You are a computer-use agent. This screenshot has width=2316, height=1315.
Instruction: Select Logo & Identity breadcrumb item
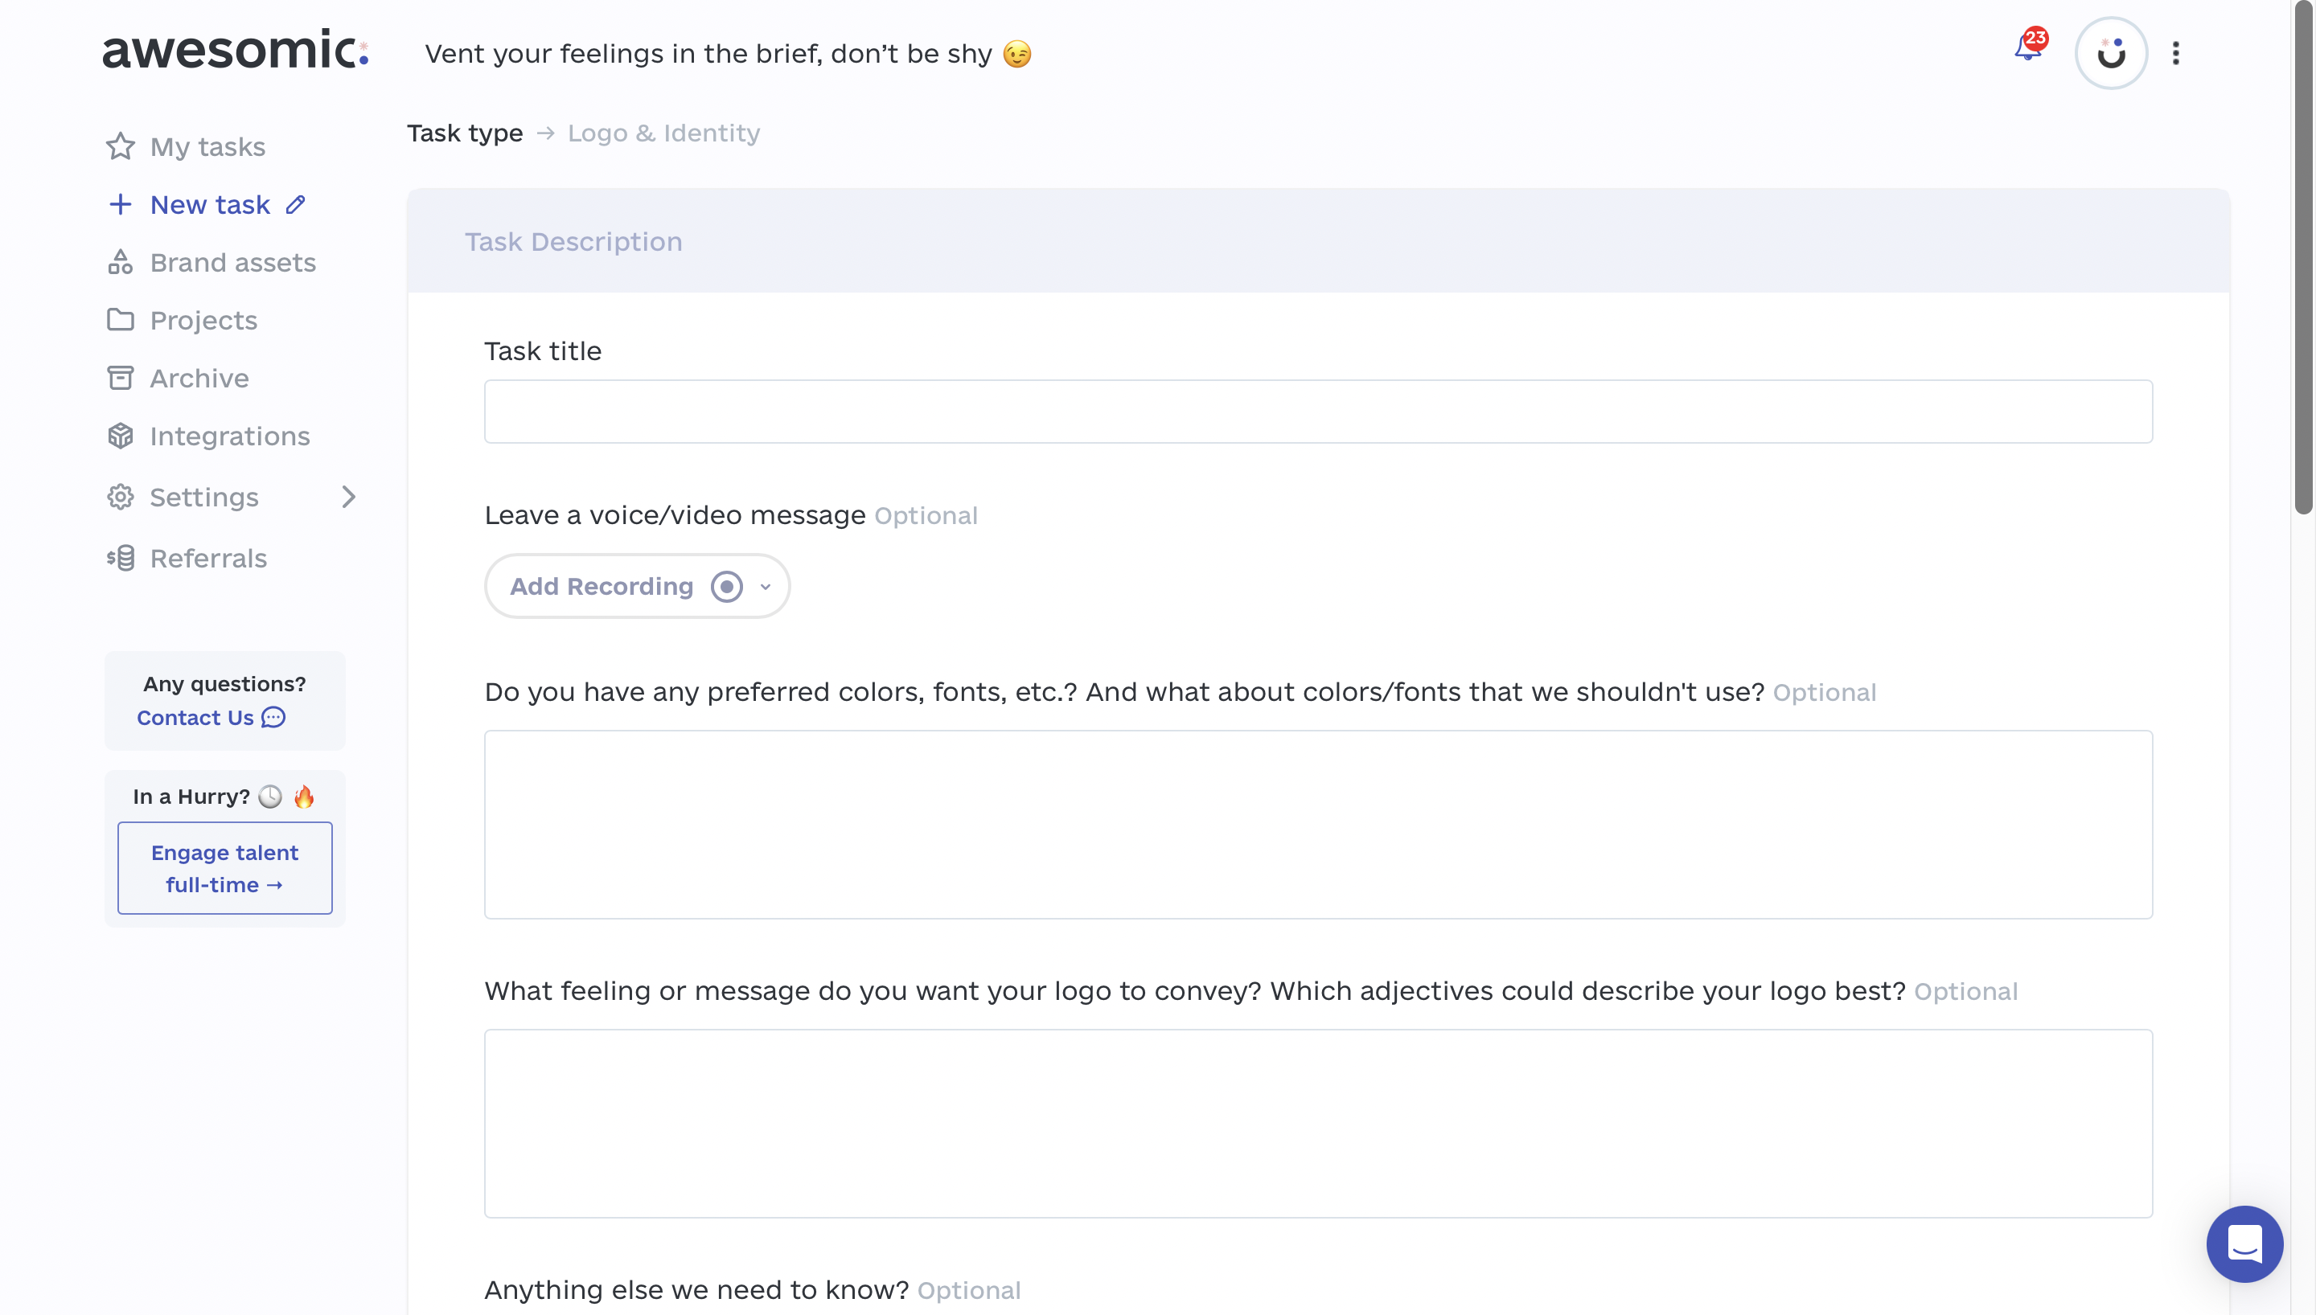click(x=664, y=133)
